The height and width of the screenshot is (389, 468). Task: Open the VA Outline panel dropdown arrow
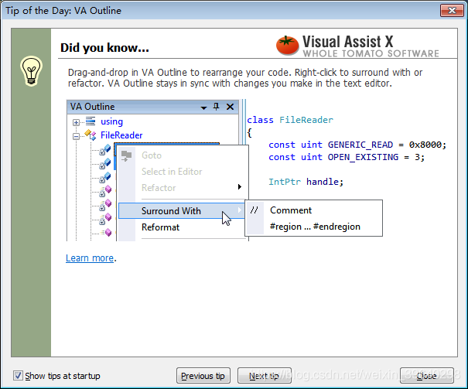(x=204, y=107)
